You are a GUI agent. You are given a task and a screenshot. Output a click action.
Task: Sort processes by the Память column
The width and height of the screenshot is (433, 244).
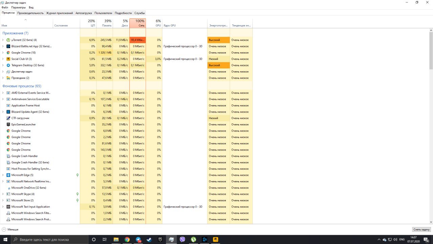click(x=105, y=23)
